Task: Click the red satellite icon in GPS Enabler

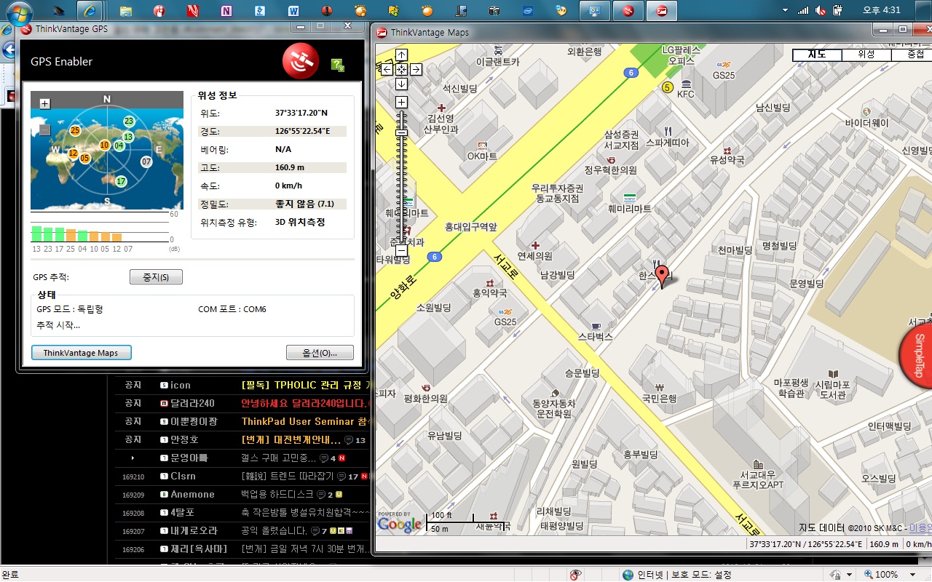Action: point(300,61)
